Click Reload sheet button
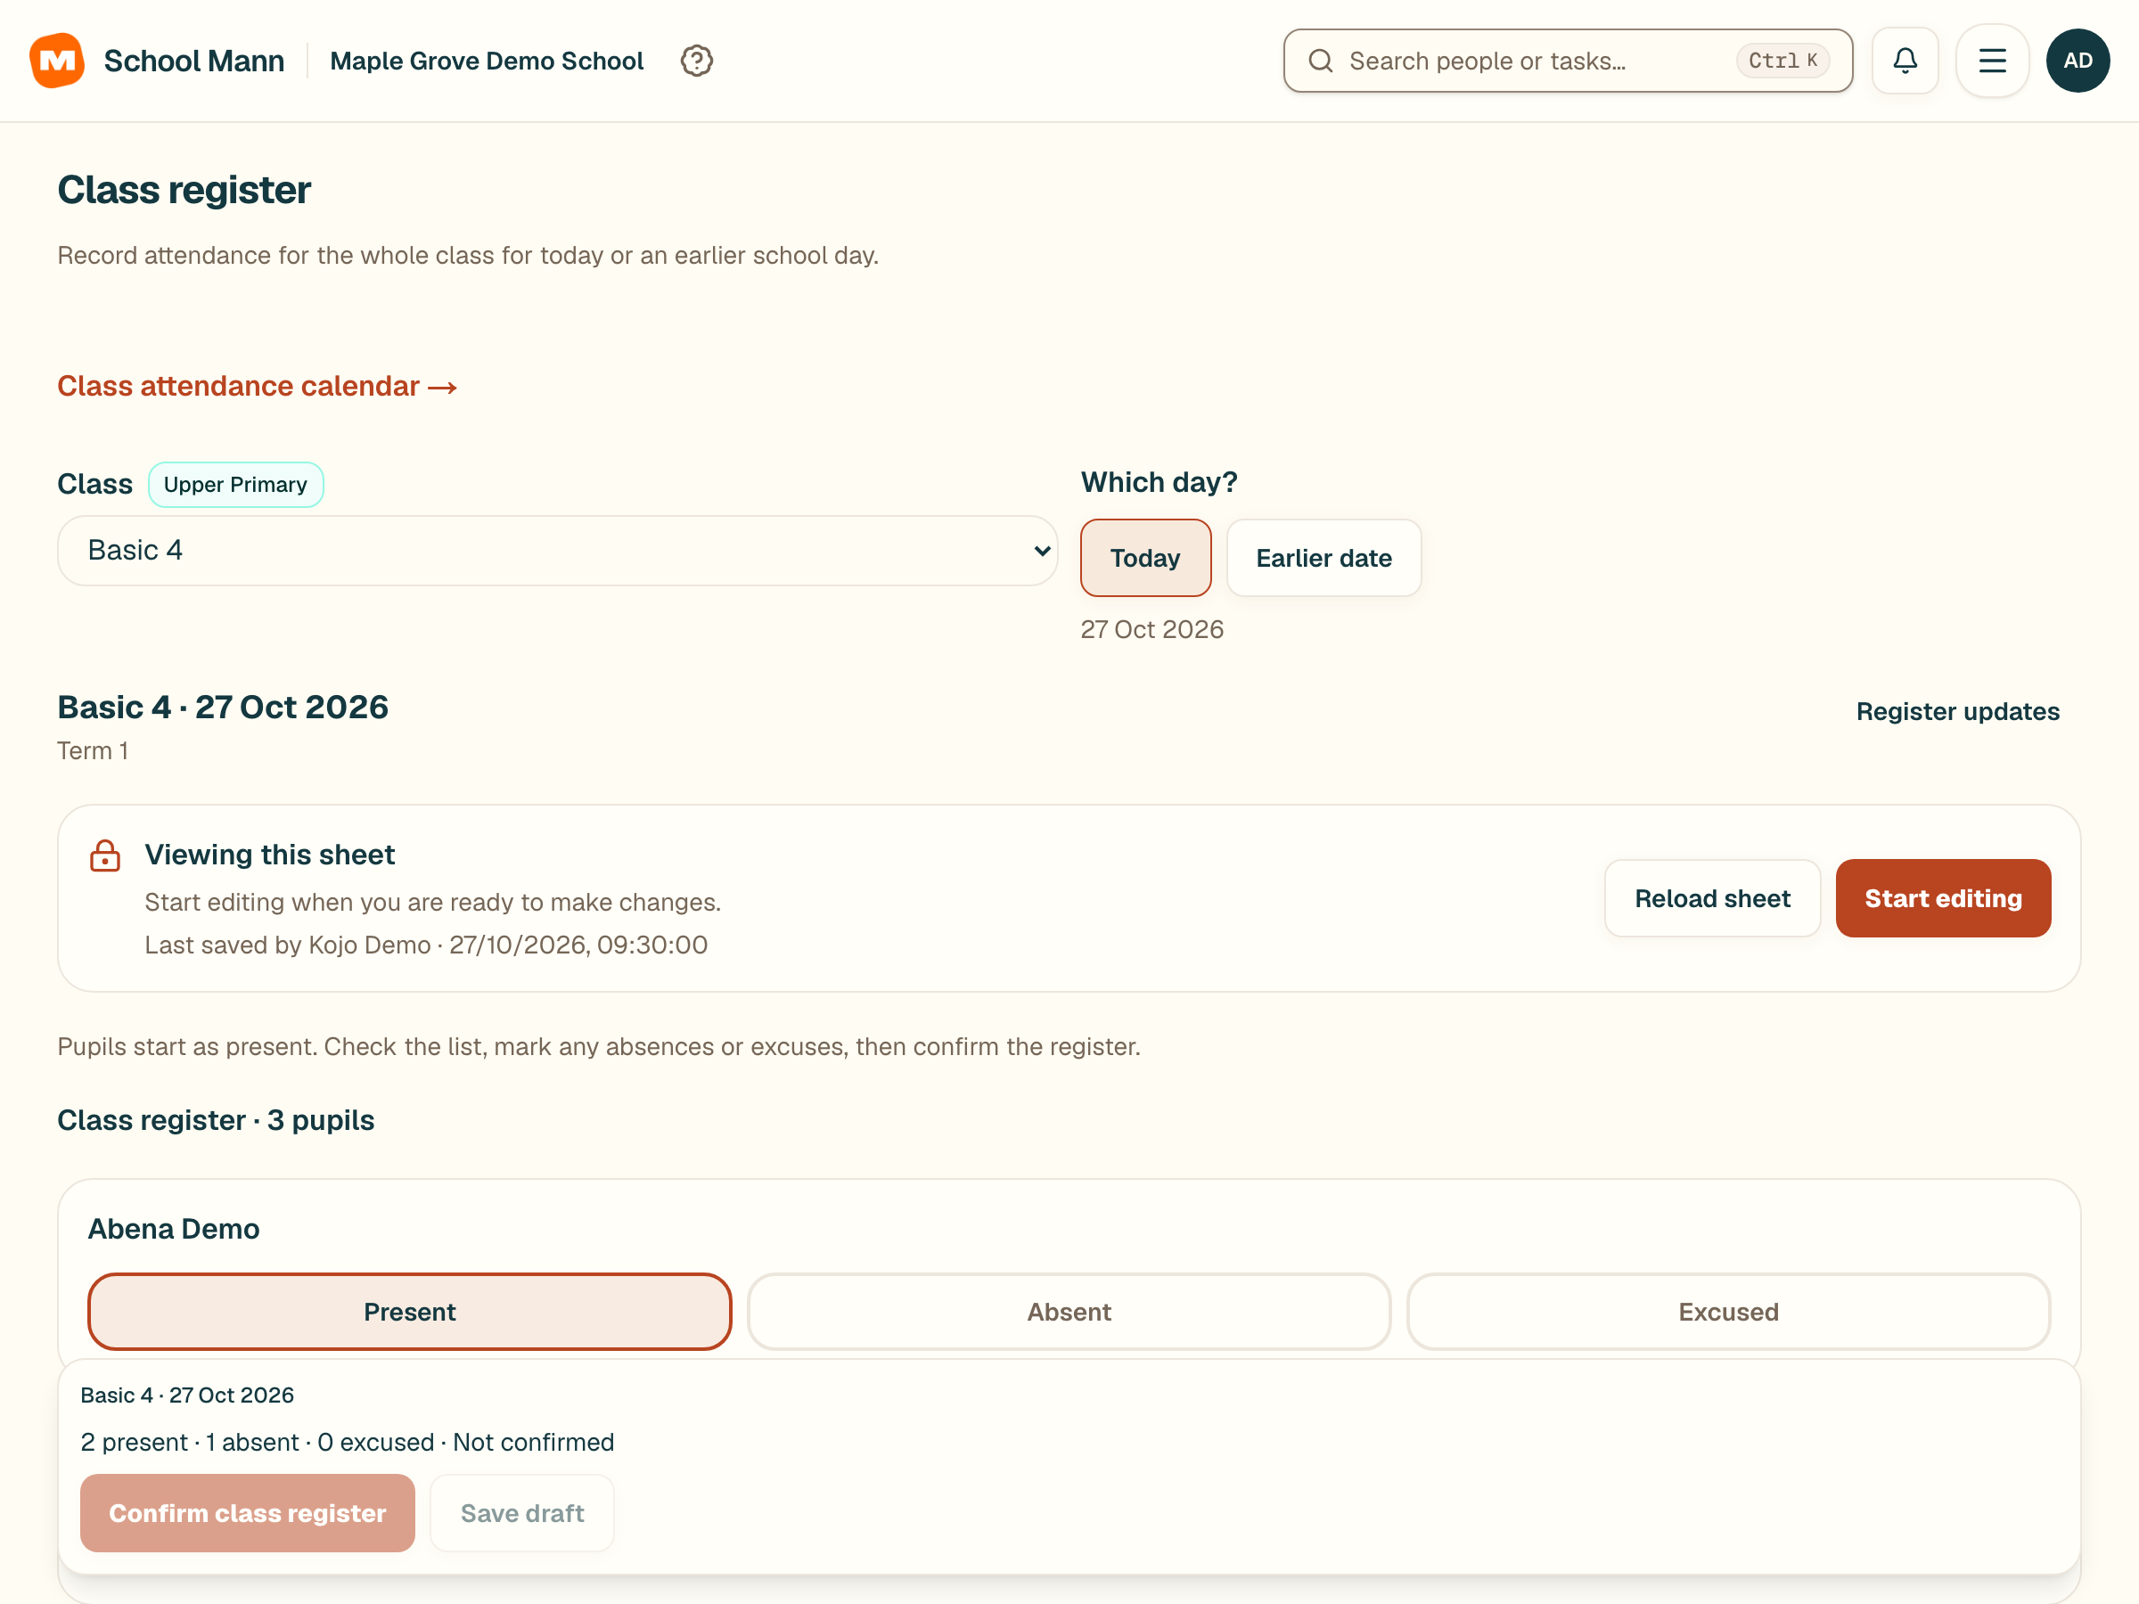Viewport: 2139px width, 1604px height. (1711, 898)
